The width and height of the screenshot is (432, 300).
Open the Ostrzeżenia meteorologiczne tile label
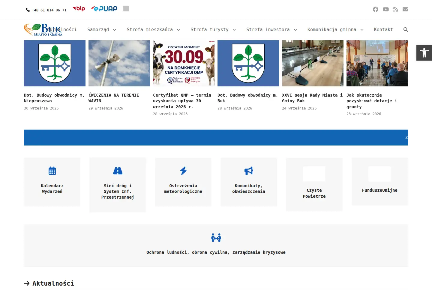183,188
